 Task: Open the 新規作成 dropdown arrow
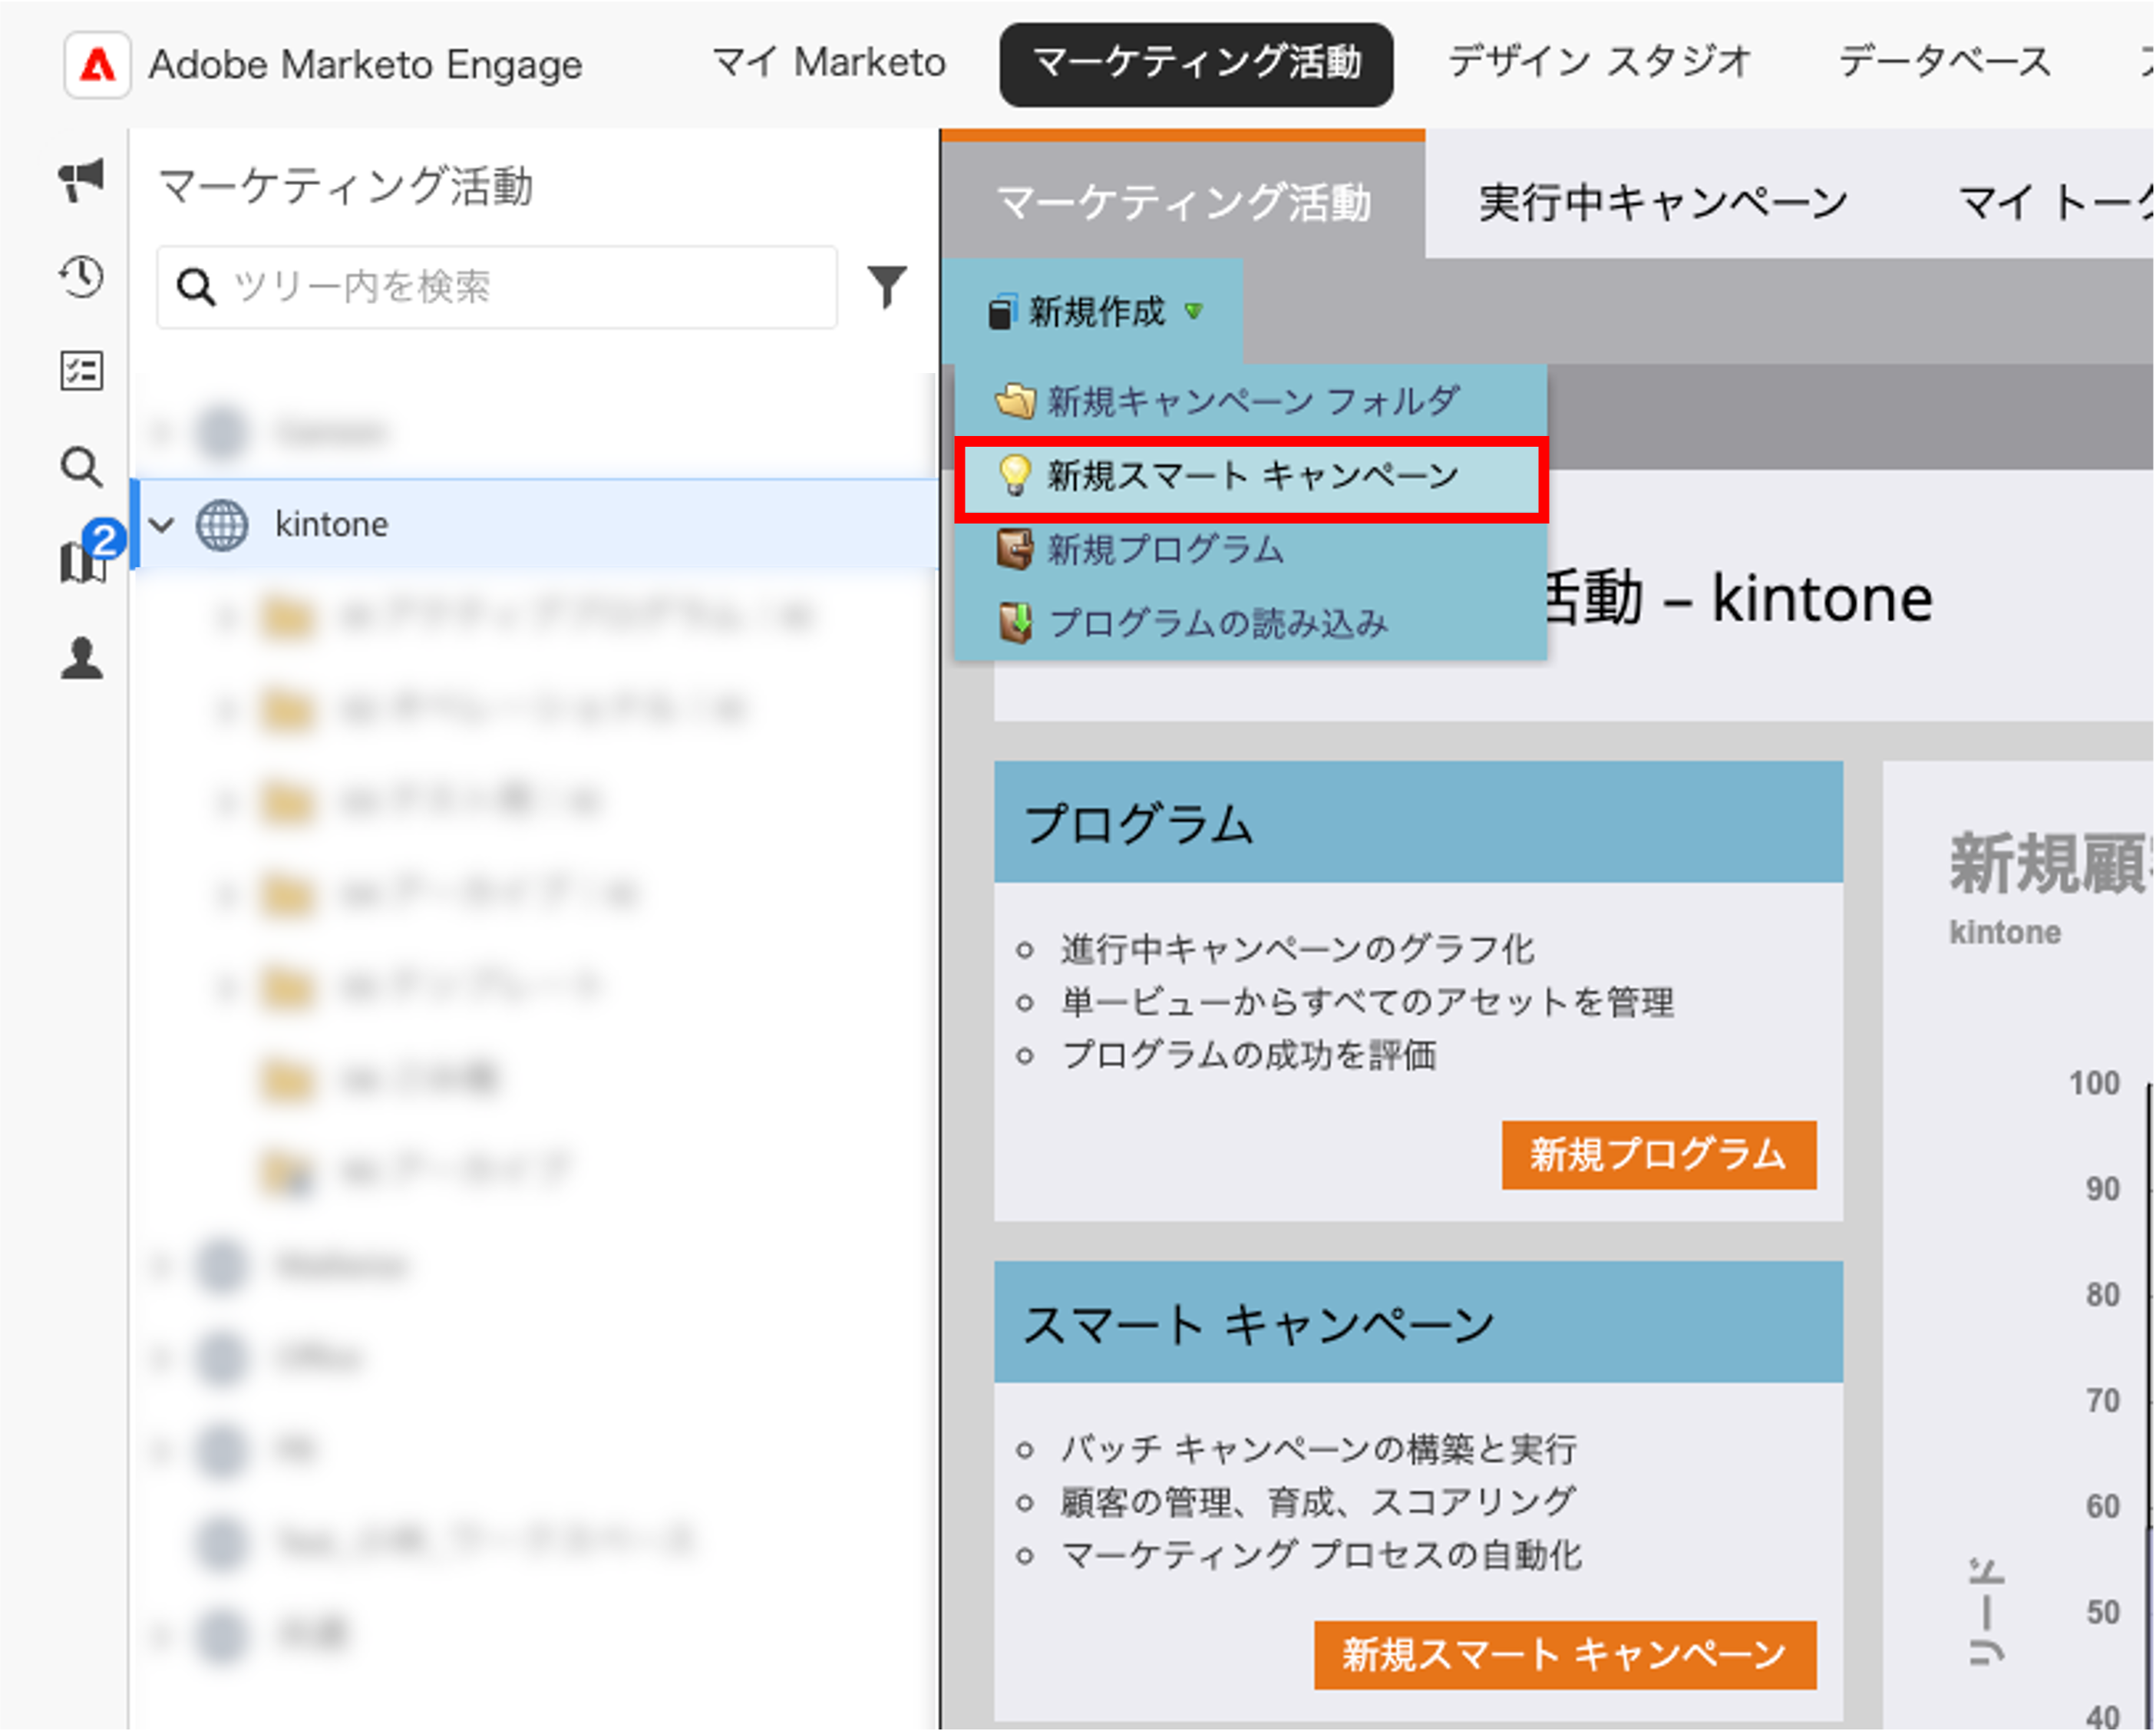(x=1194, y=311)
